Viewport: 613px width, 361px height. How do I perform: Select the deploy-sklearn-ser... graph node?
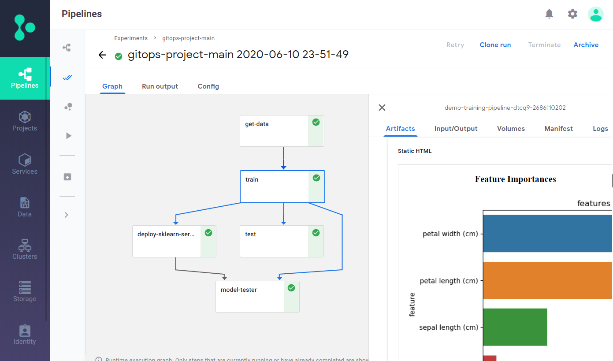(175, 241)
